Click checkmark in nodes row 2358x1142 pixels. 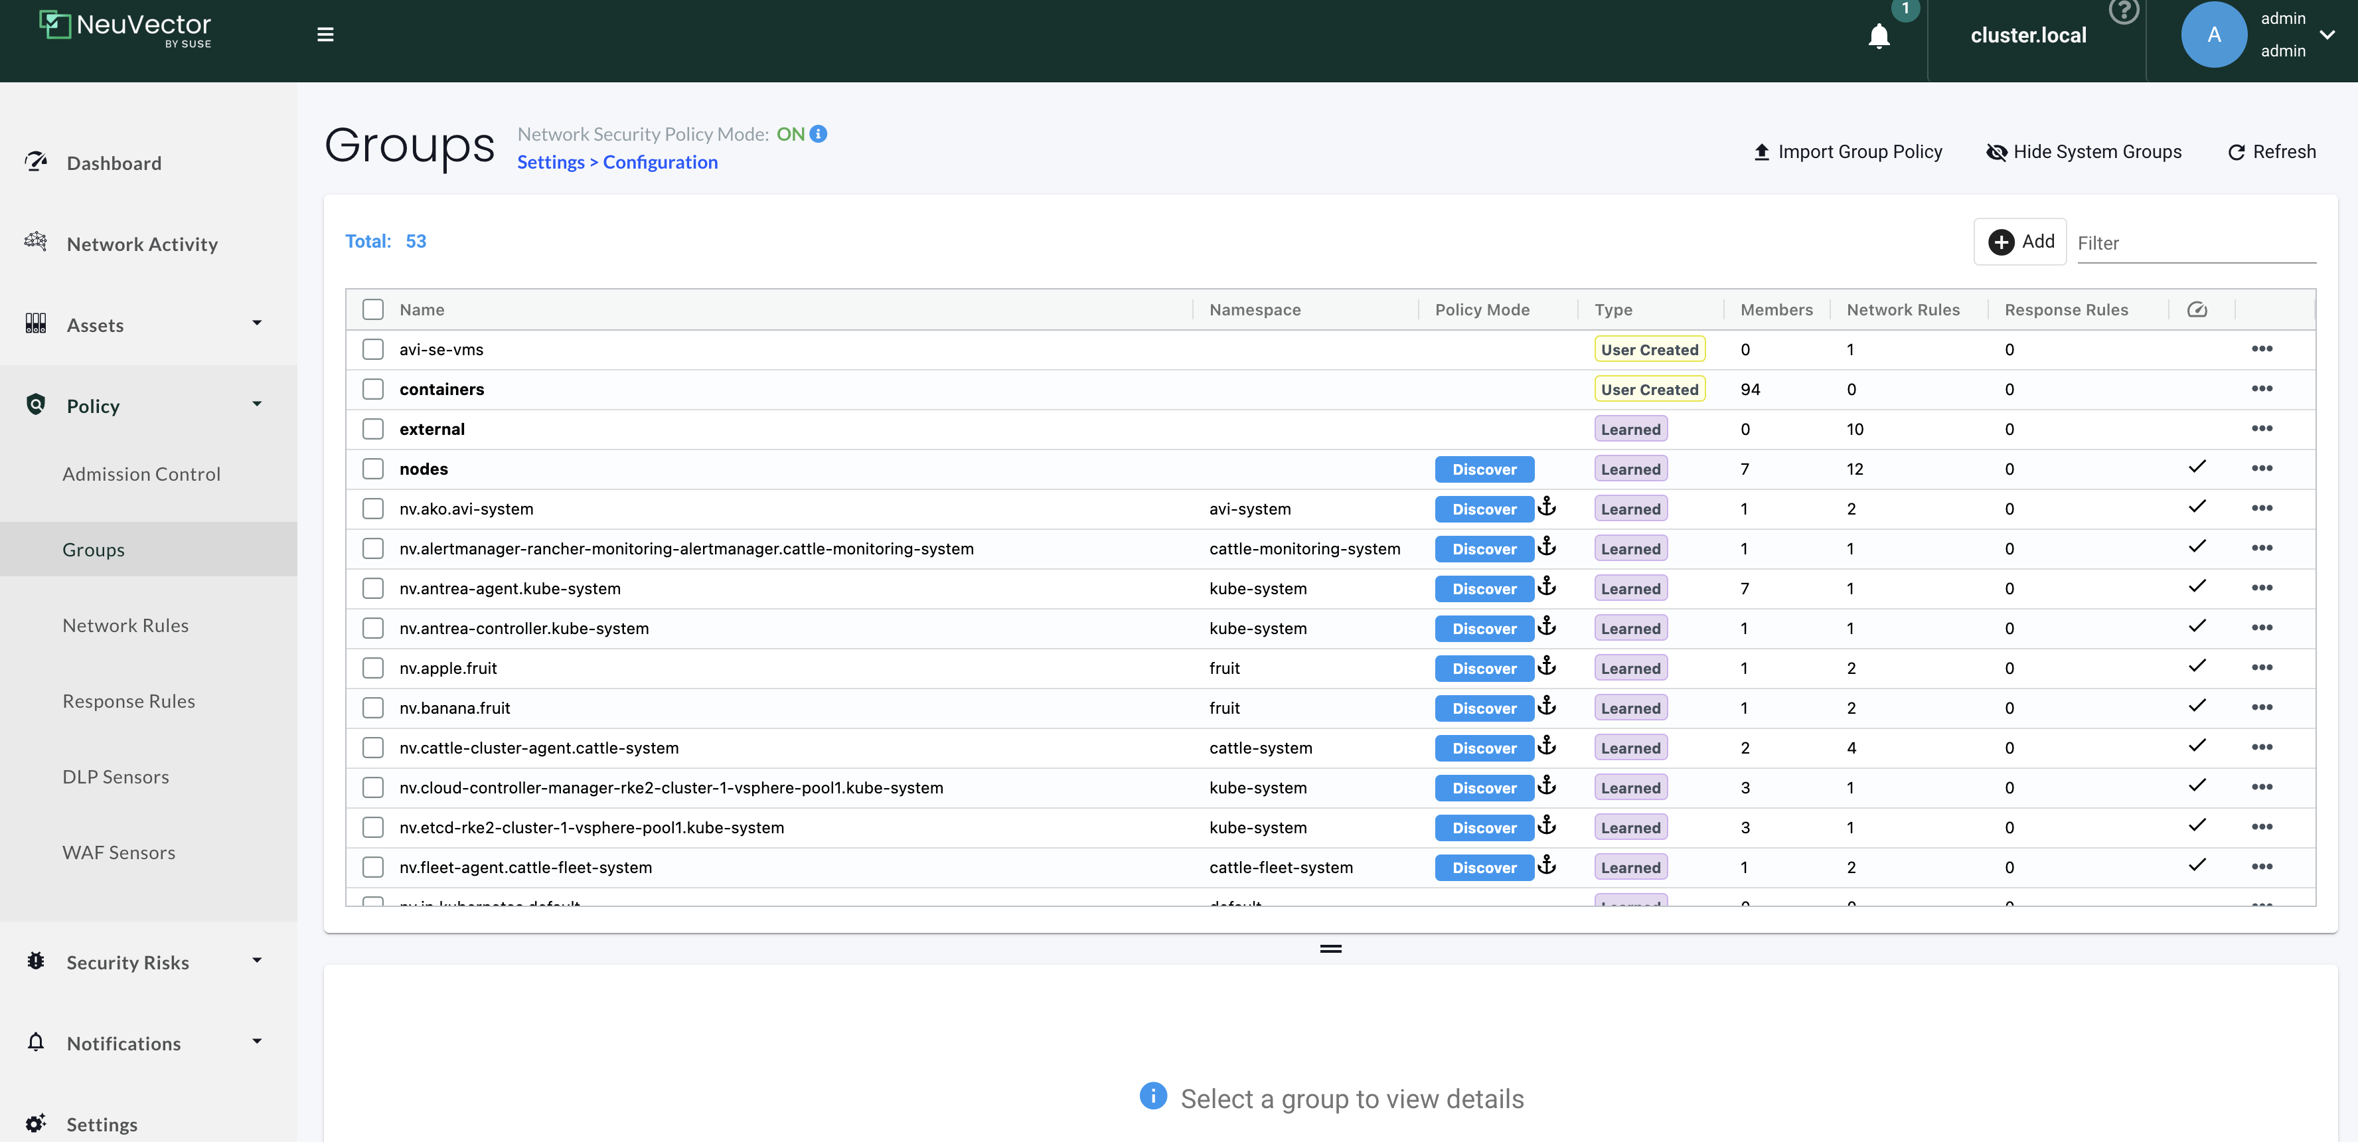click(x=2197, y=467)
